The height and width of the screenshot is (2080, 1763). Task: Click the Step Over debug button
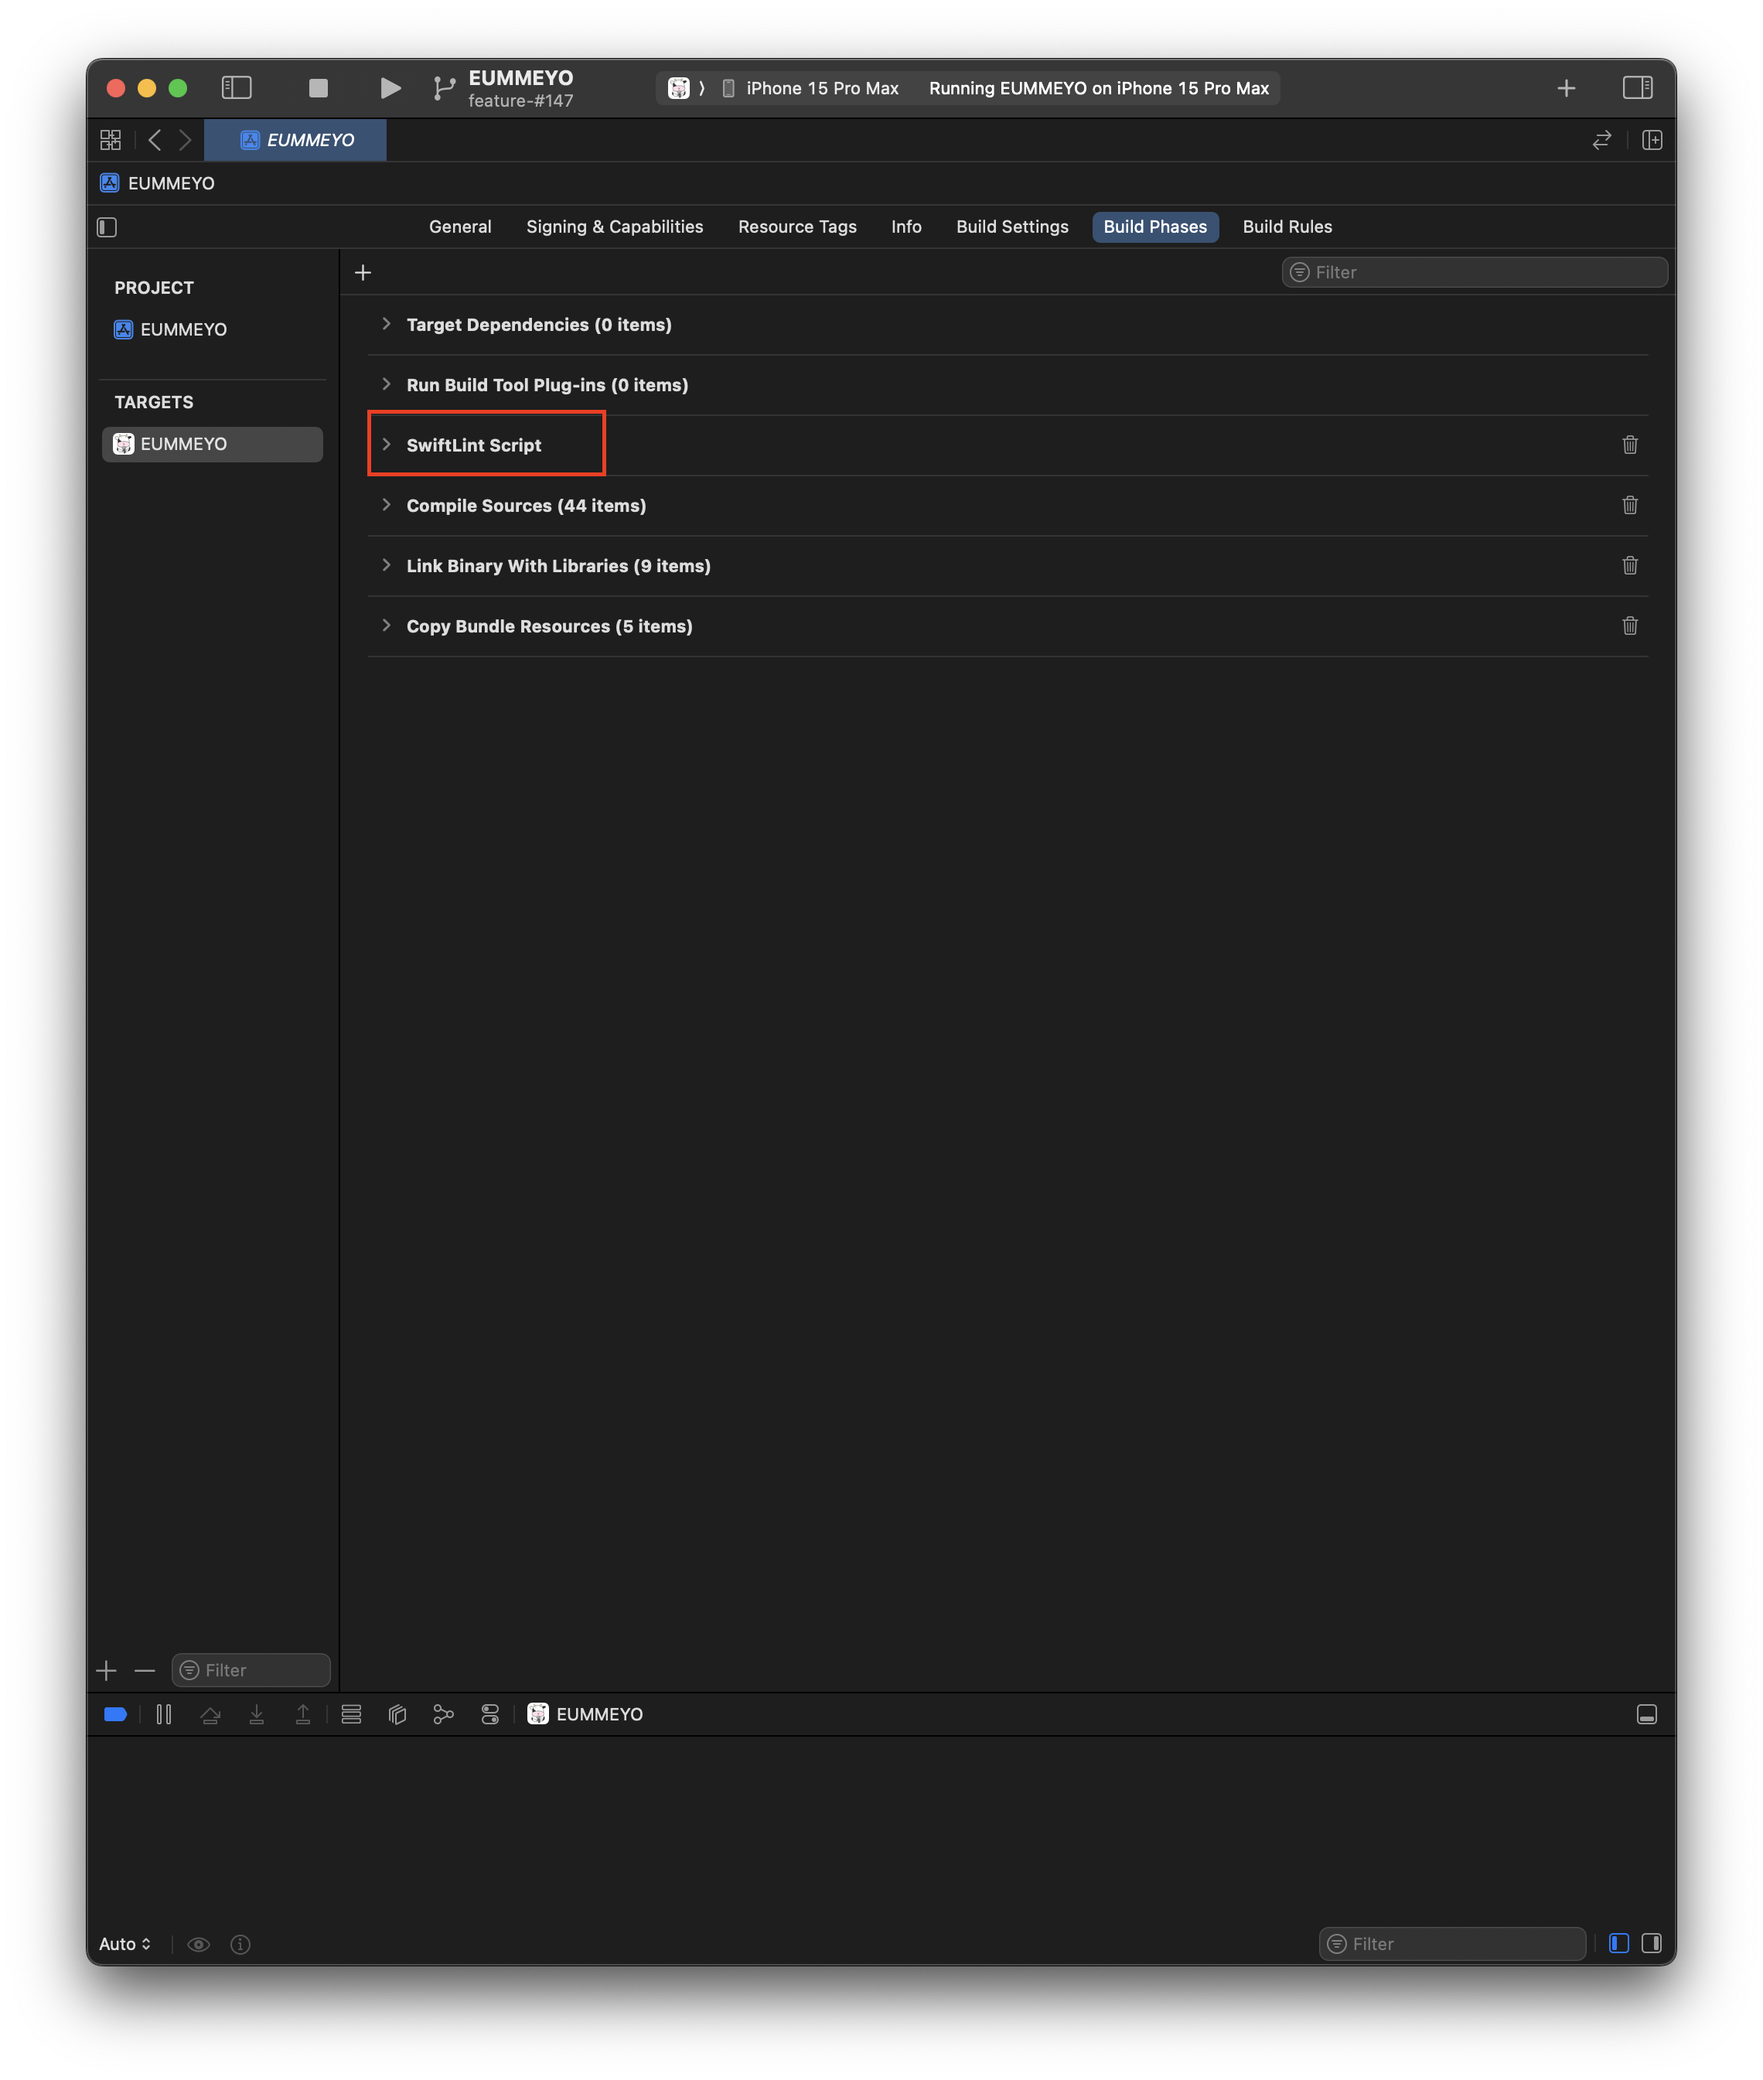[210, 1714]
